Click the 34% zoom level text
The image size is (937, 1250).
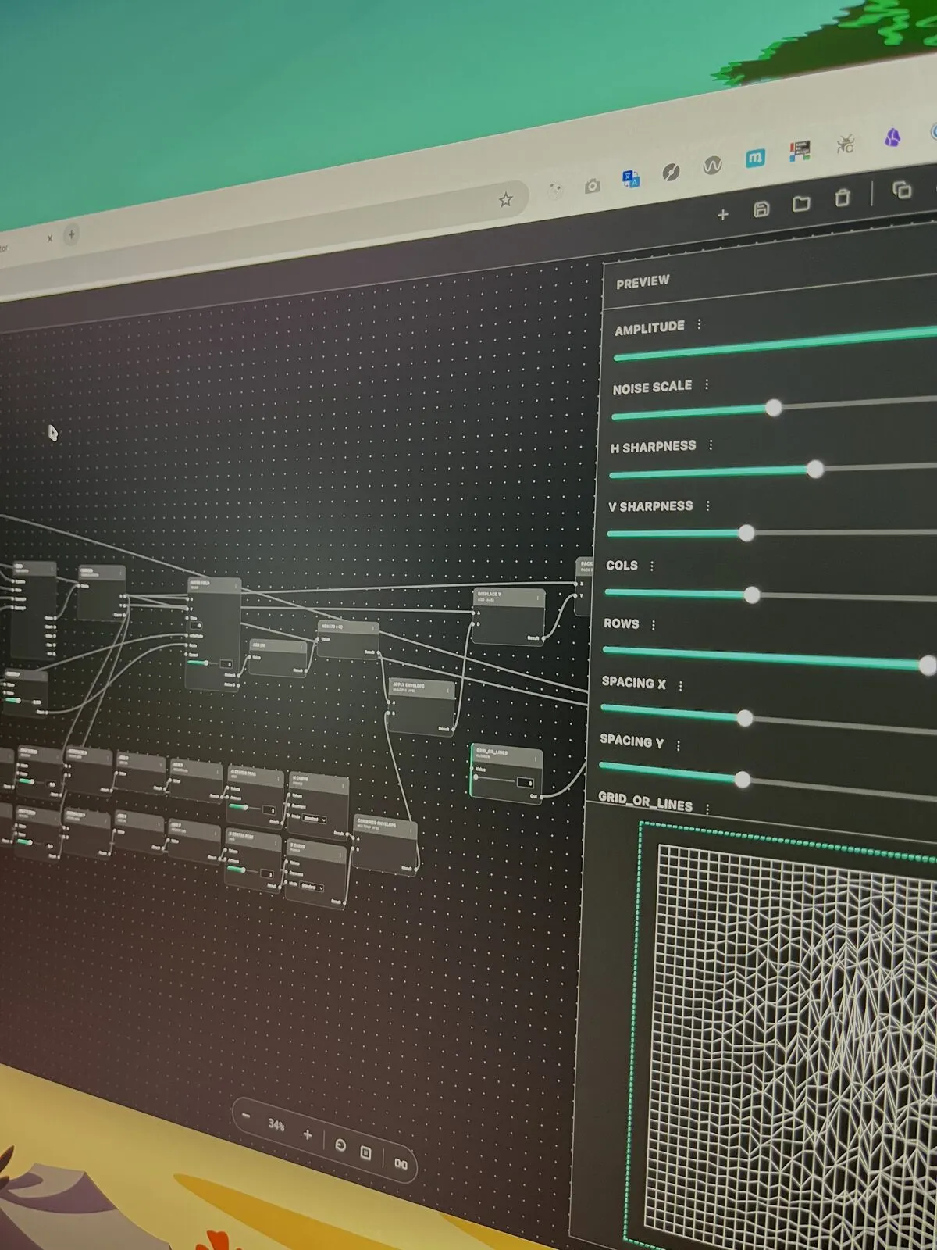tap(276, 1125)
